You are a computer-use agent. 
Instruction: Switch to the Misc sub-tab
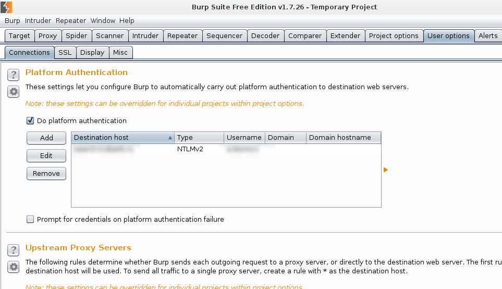120,53
